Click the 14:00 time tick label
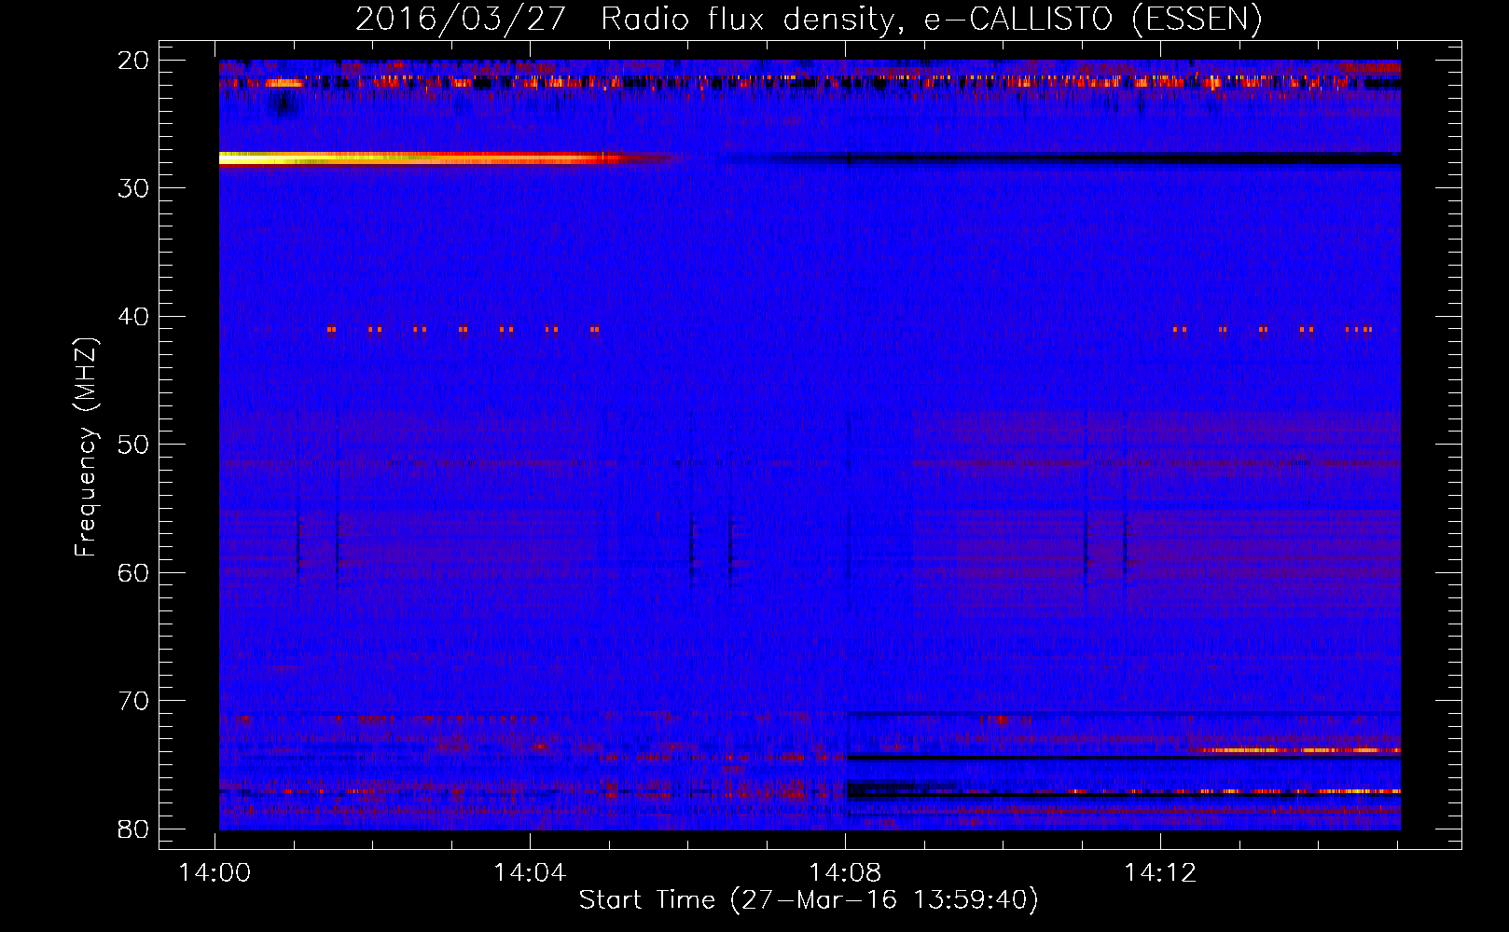The image size is (1509, 932). pos(215,873)
